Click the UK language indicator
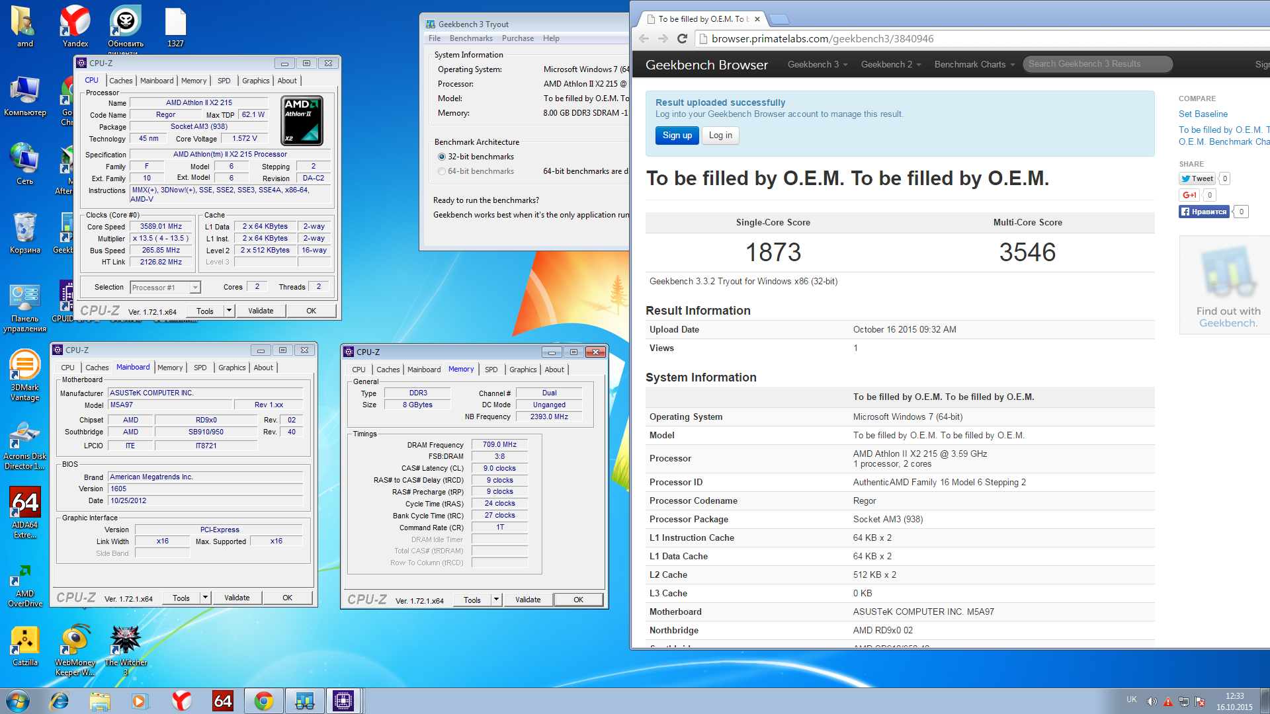 [1132, 699]
